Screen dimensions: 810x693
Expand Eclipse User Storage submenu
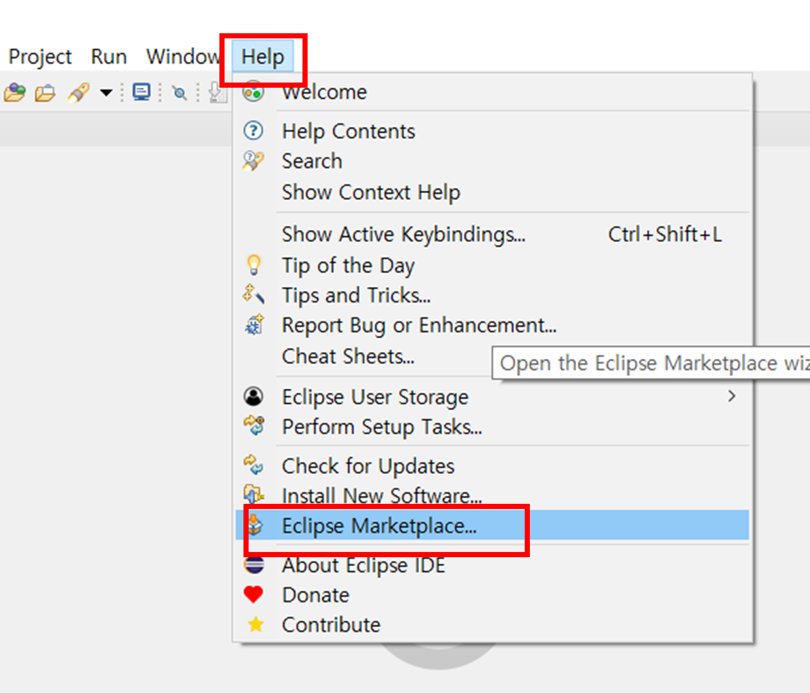491,397
